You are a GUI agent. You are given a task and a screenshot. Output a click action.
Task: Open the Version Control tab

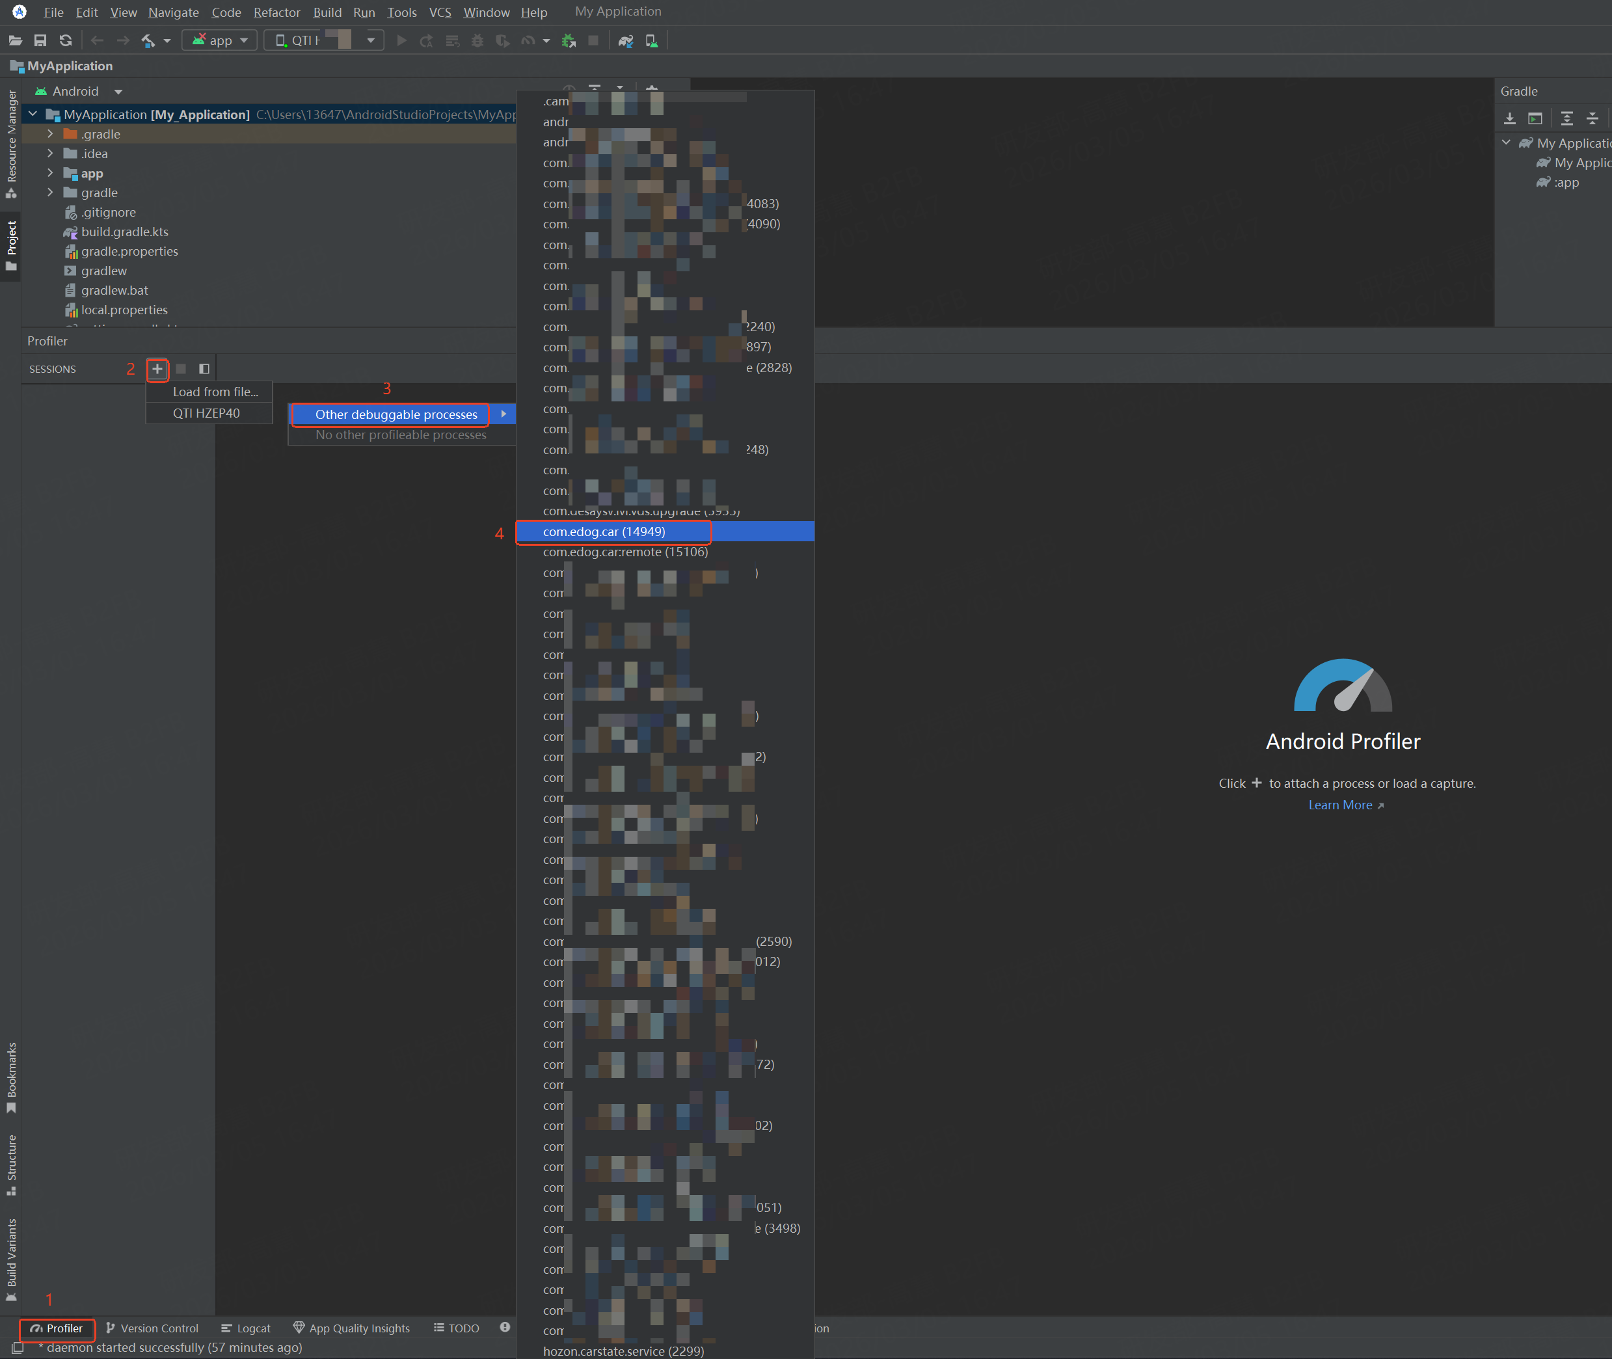pos(152,1328)
